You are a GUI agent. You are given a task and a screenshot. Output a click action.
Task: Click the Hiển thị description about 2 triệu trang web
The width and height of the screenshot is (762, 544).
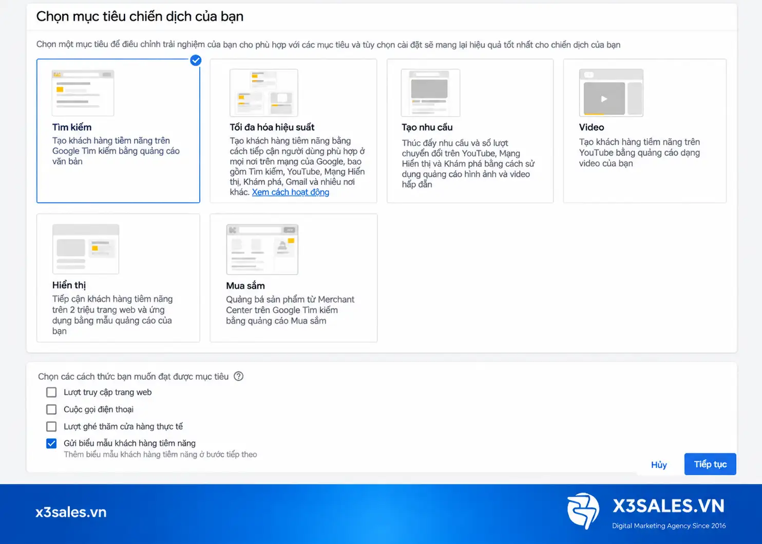[112, 315]
